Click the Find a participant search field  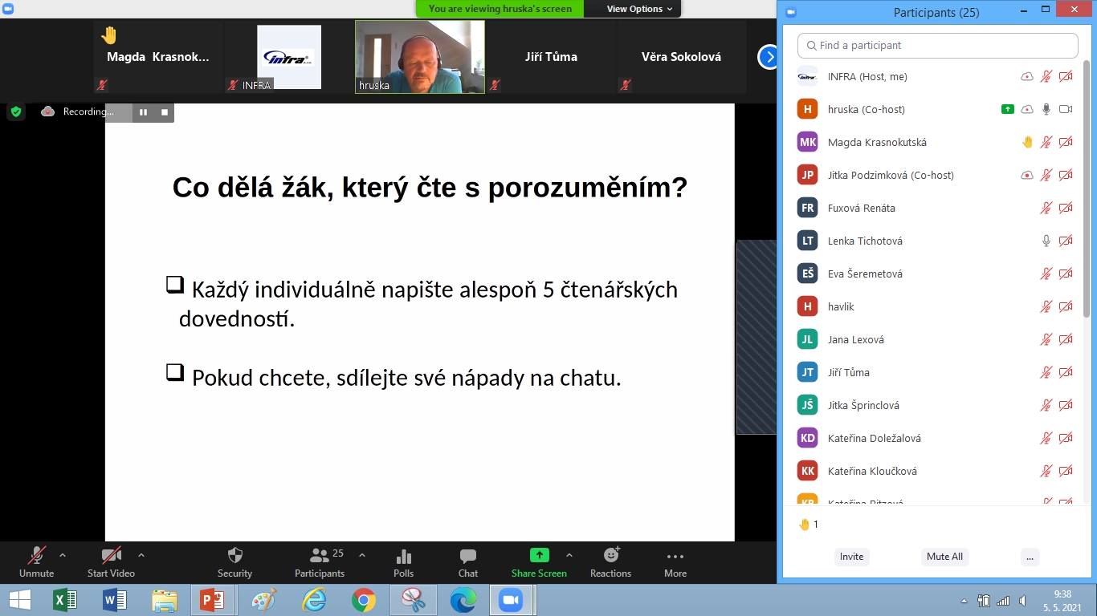tap(937, 46)
